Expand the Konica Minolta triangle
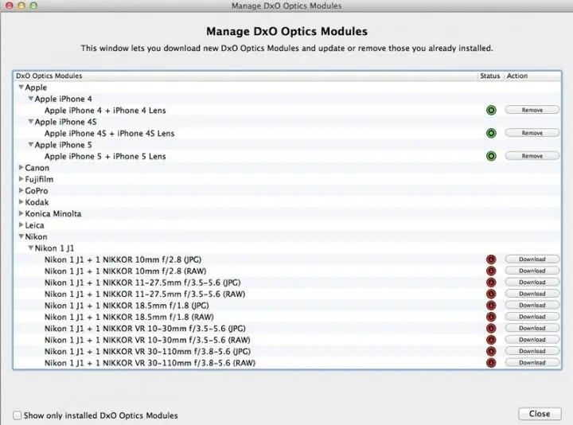573x425 pixels. pos(21,213)
